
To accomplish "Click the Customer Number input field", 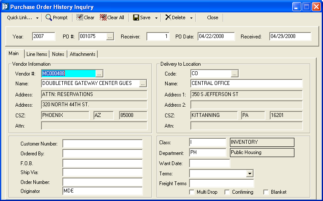I will [102, 143].
